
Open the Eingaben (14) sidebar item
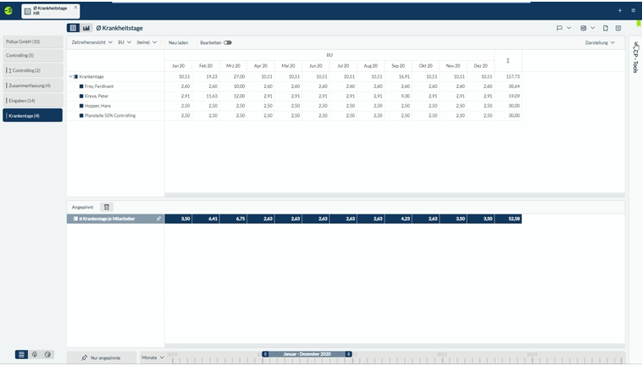point(32,100)
